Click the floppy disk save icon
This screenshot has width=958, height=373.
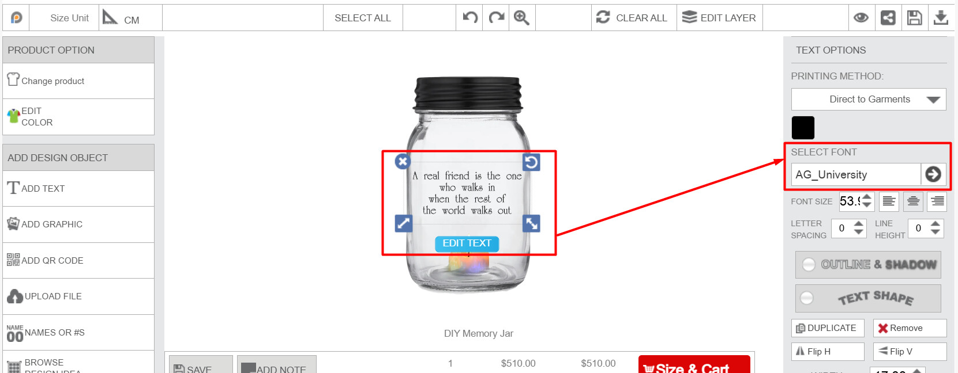point(914,18)
